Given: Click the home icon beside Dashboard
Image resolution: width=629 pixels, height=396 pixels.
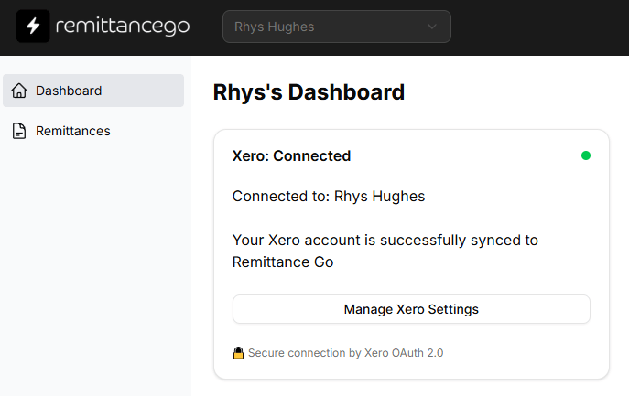Looking at the screenshot, I should 19,91.
